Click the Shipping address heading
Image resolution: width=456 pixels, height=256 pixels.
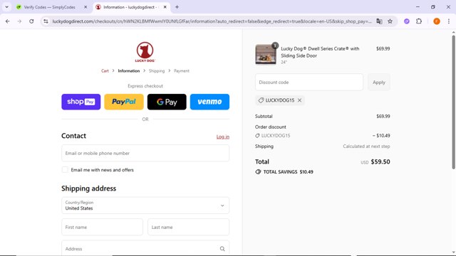tap(88, 188)
